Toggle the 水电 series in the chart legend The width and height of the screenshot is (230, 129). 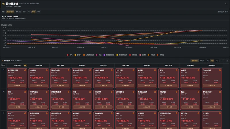point(70,55)
